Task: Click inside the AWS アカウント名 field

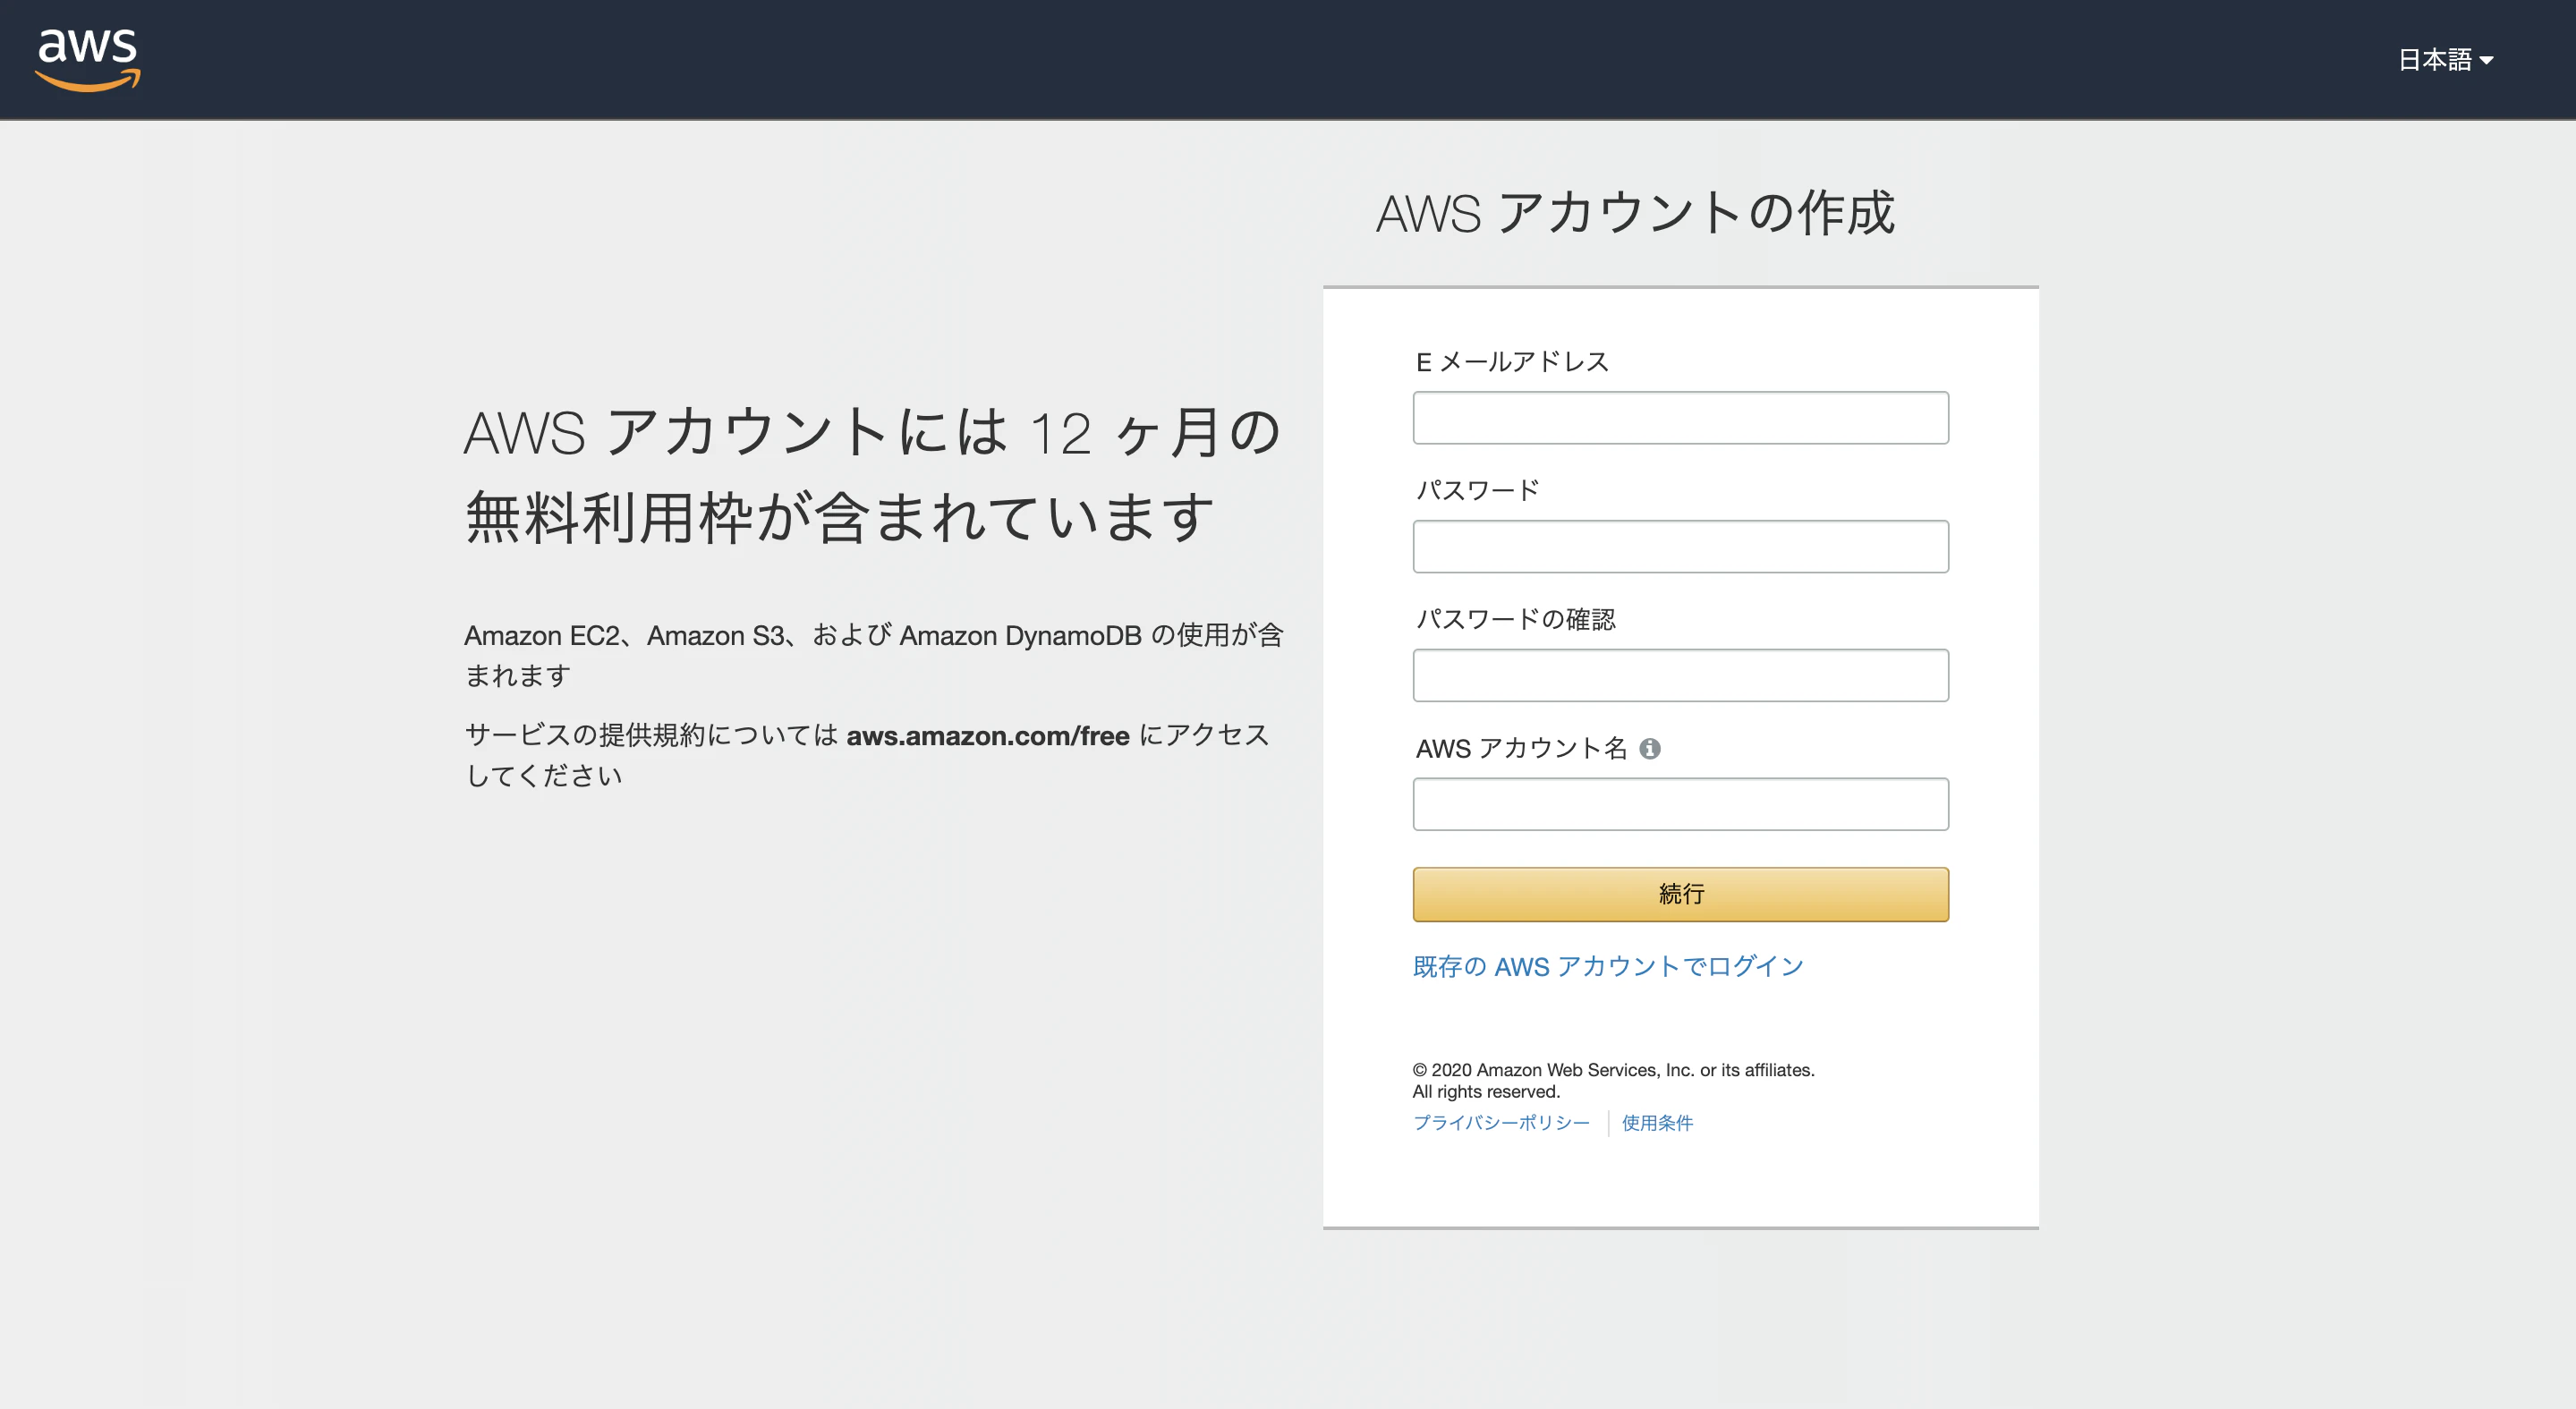Action: coord(1680,803)
